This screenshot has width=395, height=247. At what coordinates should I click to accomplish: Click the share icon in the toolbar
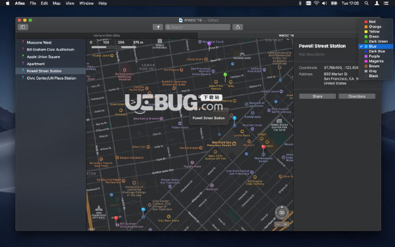(238, 27)
